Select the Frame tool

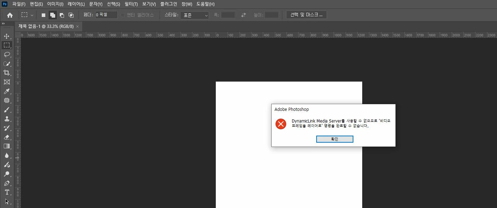(x=7, y=82)
